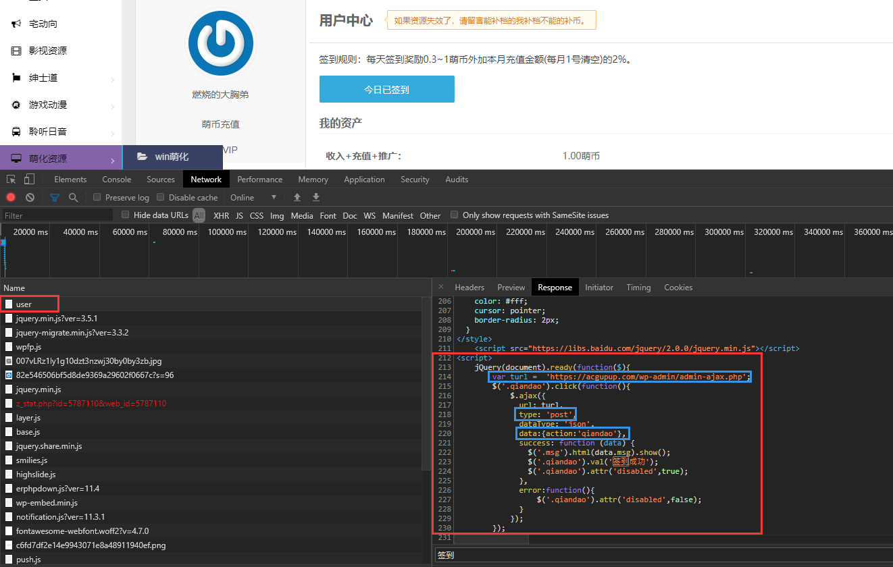Screen dimensions: 893x567
Task: Enable the Preserve log checkbox
Action: pos(97,197)
